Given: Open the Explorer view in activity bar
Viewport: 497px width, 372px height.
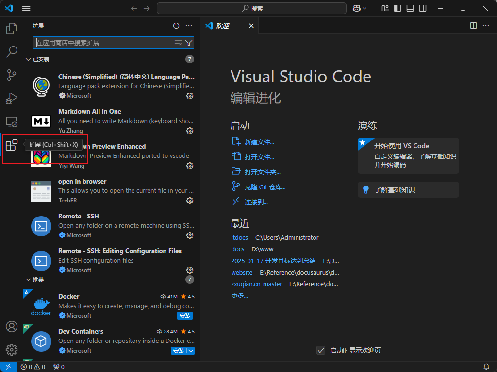Looking at the screenshot, I should point(12,29).
